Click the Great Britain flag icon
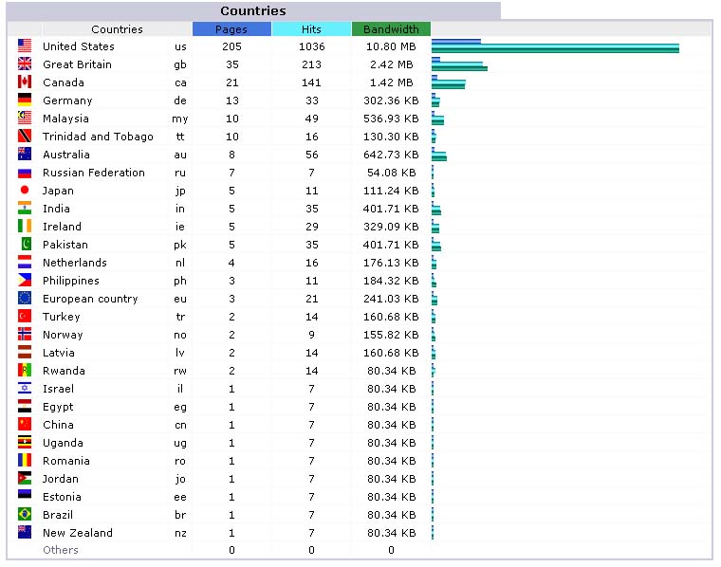The height and width of the screenshot is (567, 721). pos(25,64)
